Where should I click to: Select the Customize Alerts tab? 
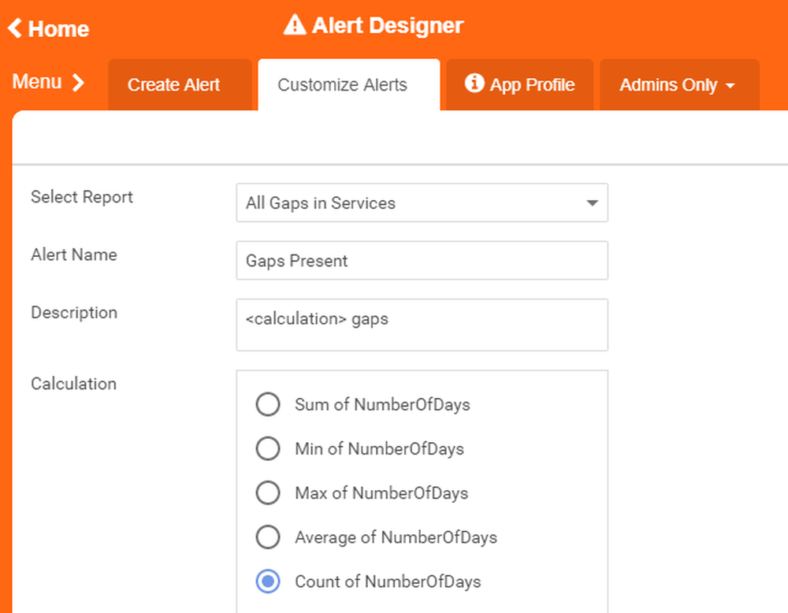349,84
